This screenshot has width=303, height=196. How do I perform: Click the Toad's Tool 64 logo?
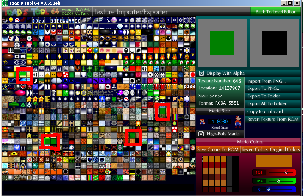30,11
